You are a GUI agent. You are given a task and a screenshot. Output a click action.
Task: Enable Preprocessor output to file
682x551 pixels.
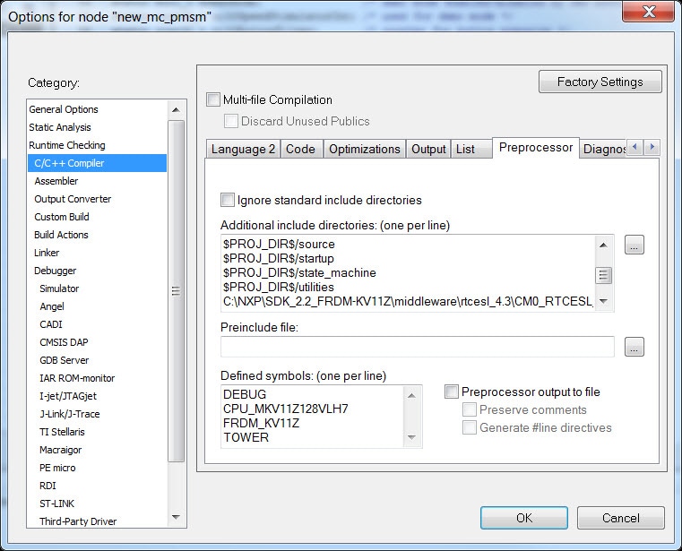[x=453, y=392]
